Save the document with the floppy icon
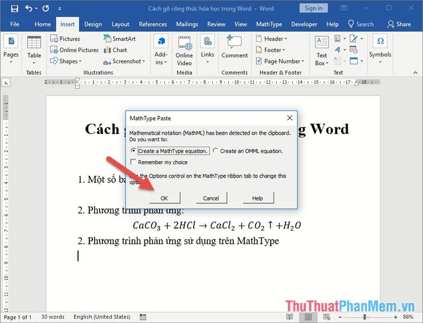423x323 pixels. 15,8
